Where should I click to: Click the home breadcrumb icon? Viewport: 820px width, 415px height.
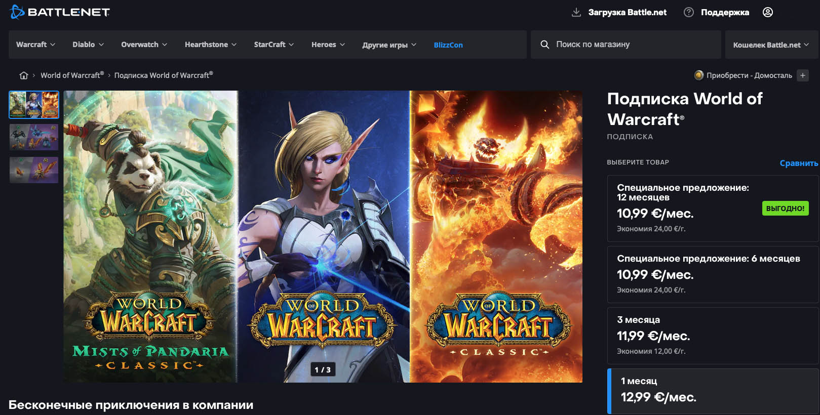[x=24, y=75]
